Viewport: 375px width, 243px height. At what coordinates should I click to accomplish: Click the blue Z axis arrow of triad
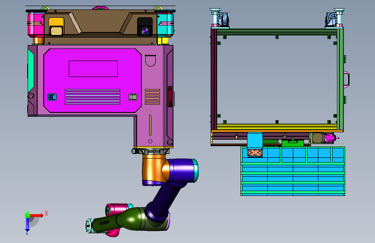27,224
